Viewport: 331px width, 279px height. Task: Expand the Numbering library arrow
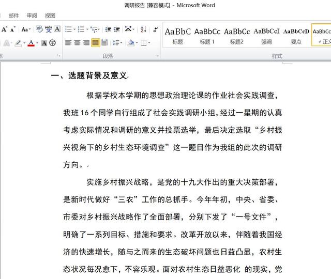point(87,29)
